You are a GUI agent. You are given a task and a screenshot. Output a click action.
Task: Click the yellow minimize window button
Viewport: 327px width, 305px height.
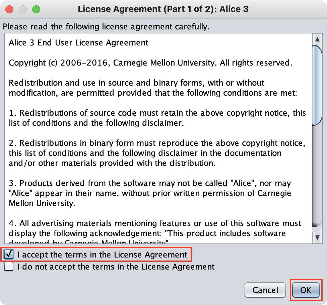(x=22, y=9)
